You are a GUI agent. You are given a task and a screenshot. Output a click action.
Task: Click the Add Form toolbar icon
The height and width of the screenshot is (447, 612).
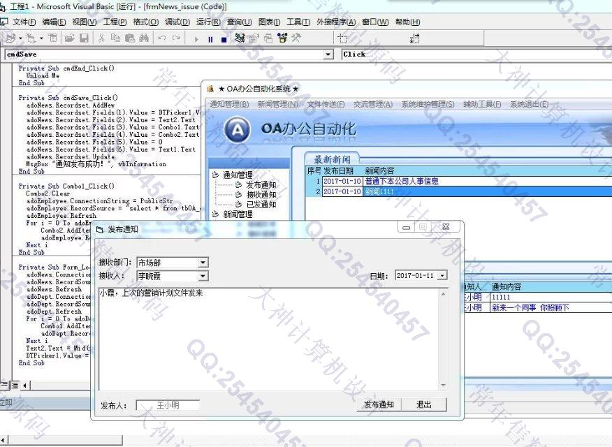coord(31,38)
